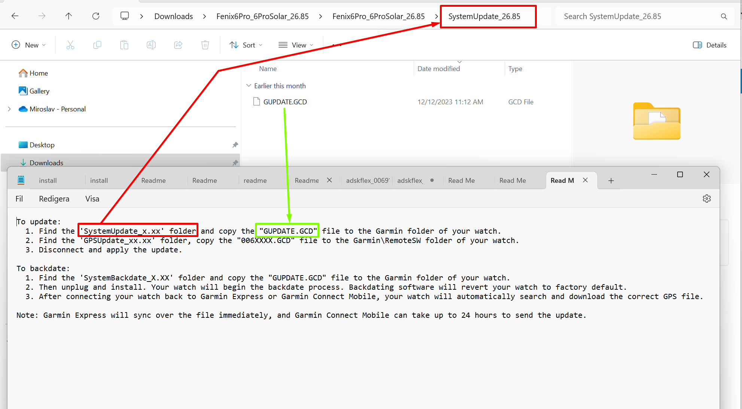Switch to the adskflex_0069 tab
This screenshot has height=409, width=742.
click(368, 181)
